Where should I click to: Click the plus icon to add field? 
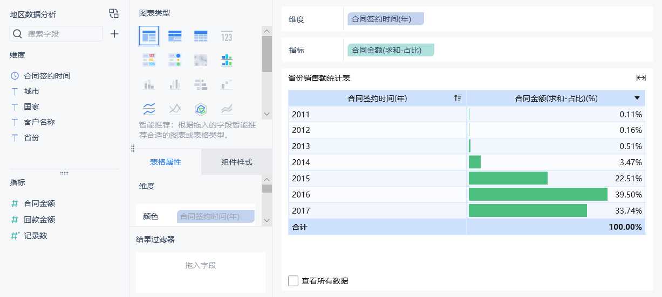click(114, 34)
